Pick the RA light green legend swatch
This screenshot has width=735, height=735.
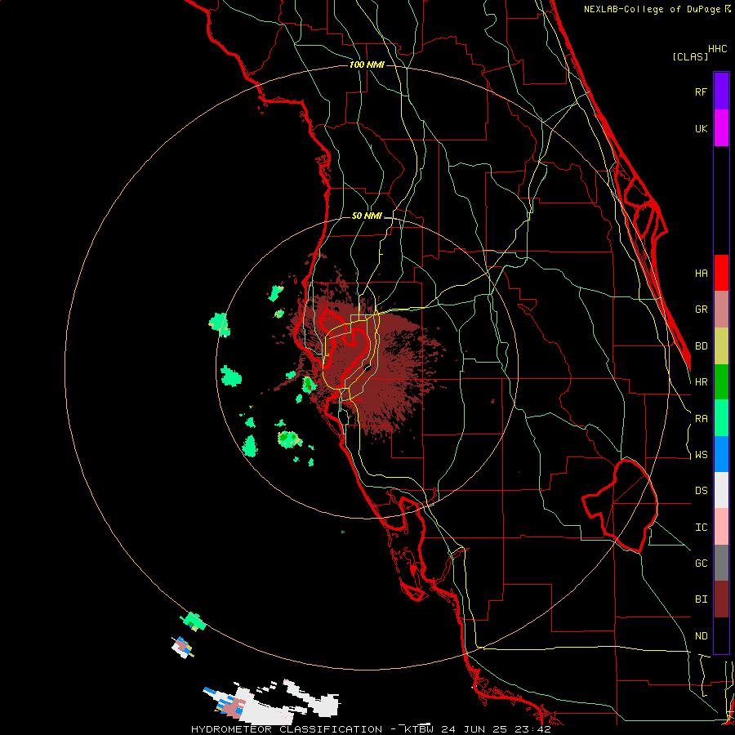(721, 418)
